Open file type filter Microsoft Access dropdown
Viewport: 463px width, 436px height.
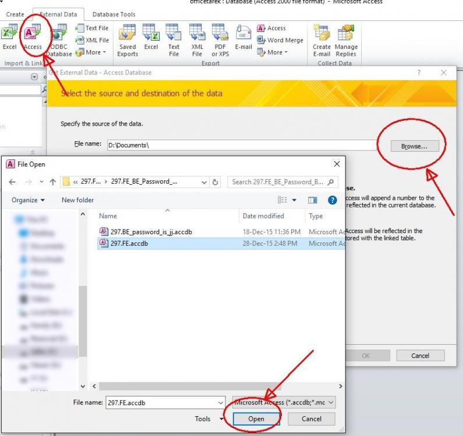(284, 402)
